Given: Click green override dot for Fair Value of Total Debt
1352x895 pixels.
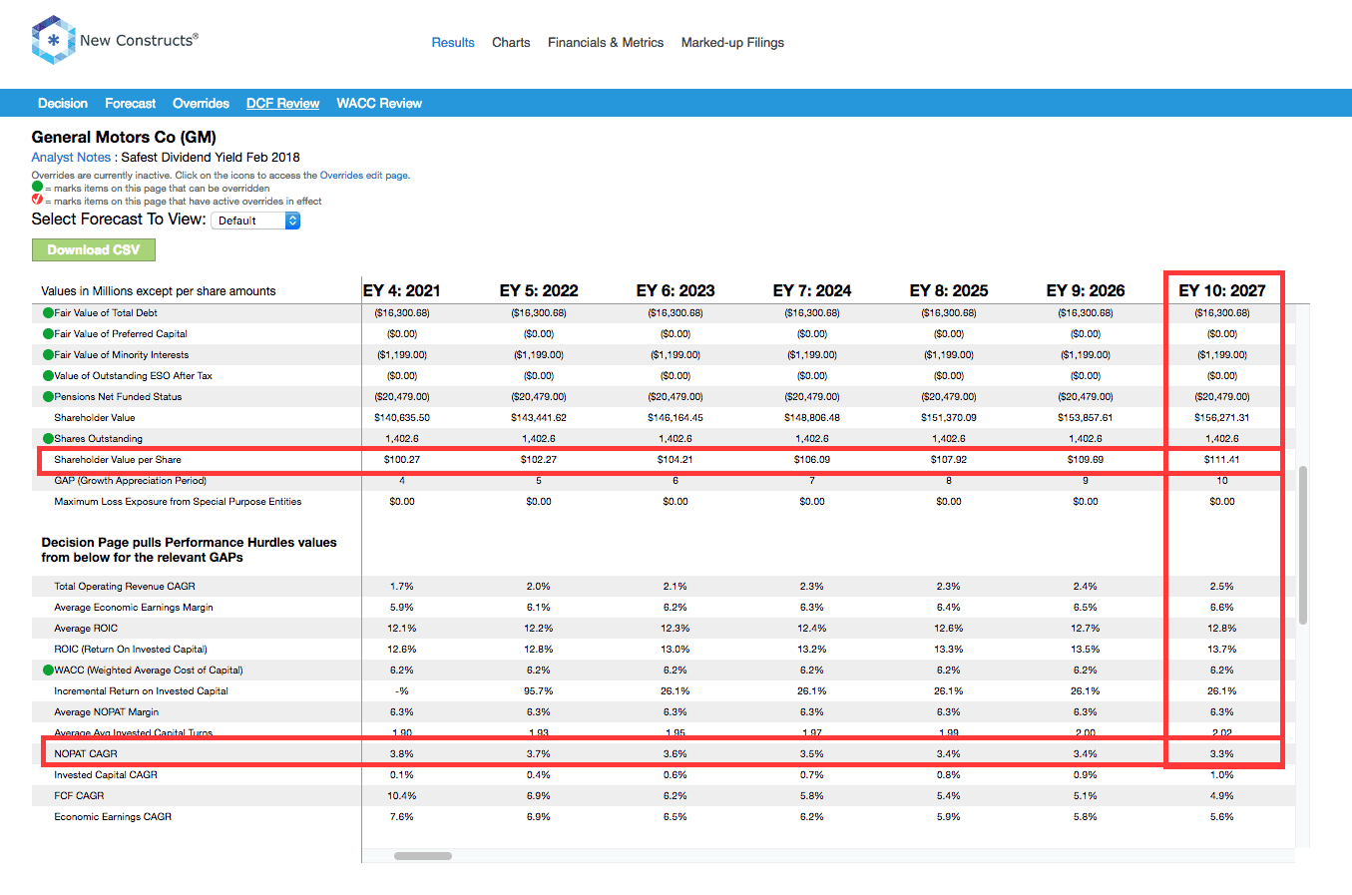Looking at the screenshot, I should click(x=48, y=313).
